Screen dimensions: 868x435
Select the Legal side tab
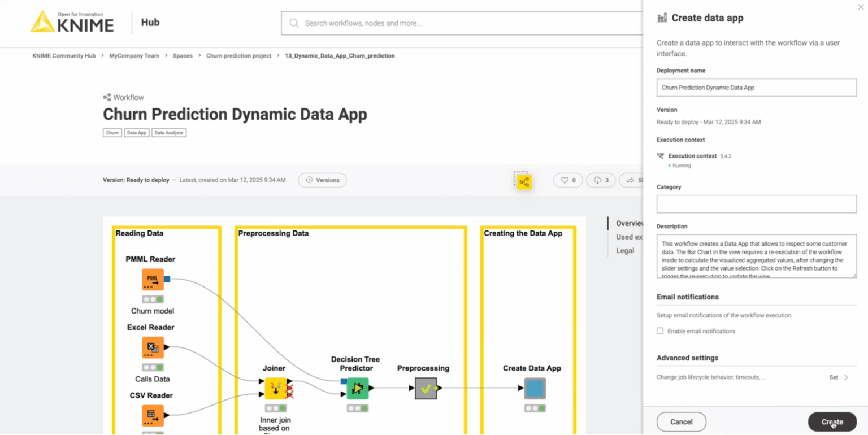click(x=625, y=251)
